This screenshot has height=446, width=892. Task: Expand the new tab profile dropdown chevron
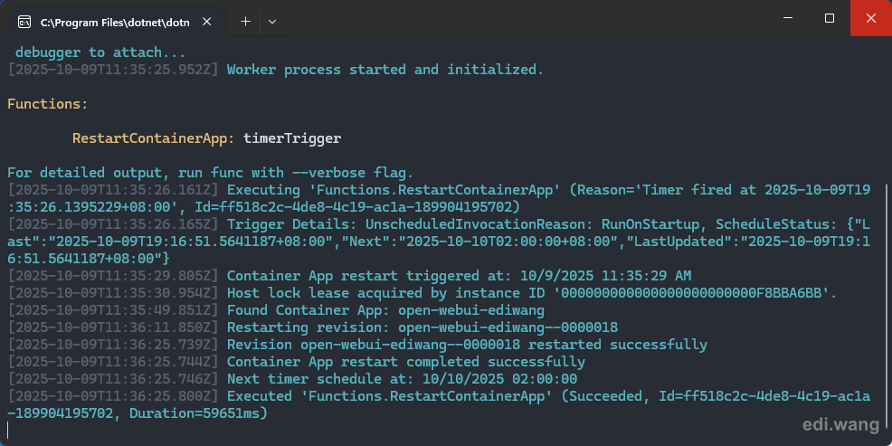click(x=272, y=21)
